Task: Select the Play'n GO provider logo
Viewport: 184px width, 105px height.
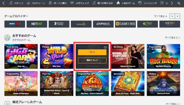Action: tap(15, 24)
